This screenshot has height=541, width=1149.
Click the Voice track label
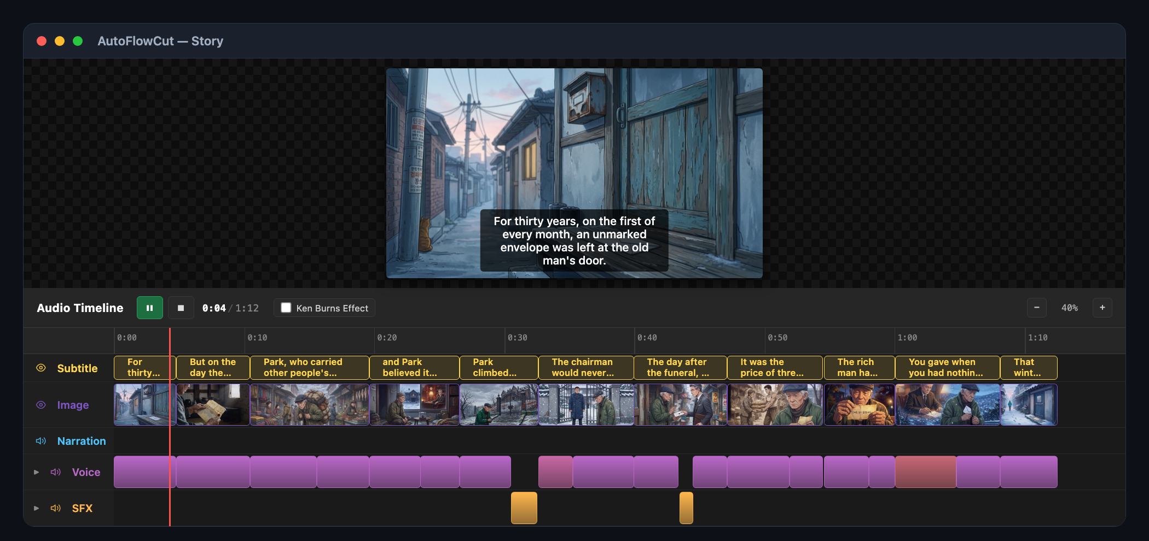tap(86, 472)
